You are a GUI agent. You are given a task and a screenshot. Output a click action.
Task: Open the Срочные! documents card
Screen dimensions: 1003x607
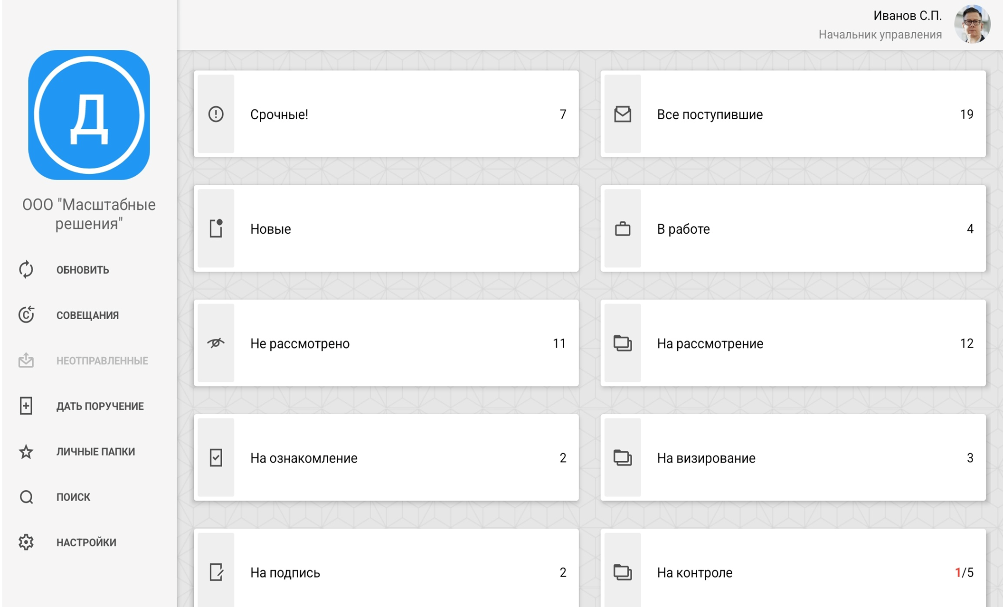point(386,114)
